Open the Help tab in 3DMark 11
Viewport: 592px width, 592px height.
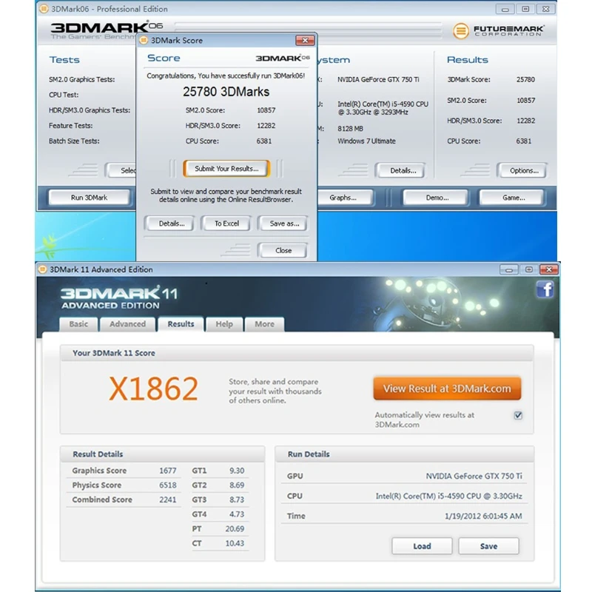[223, 324]
